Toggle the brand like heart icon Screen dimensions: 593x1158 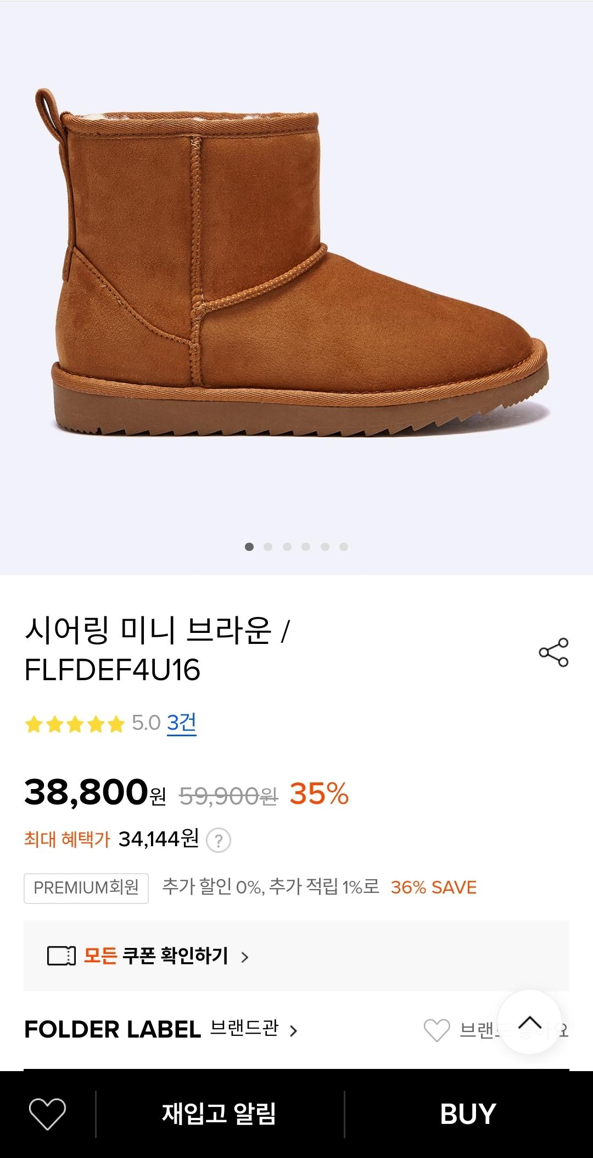point(437,1030)
